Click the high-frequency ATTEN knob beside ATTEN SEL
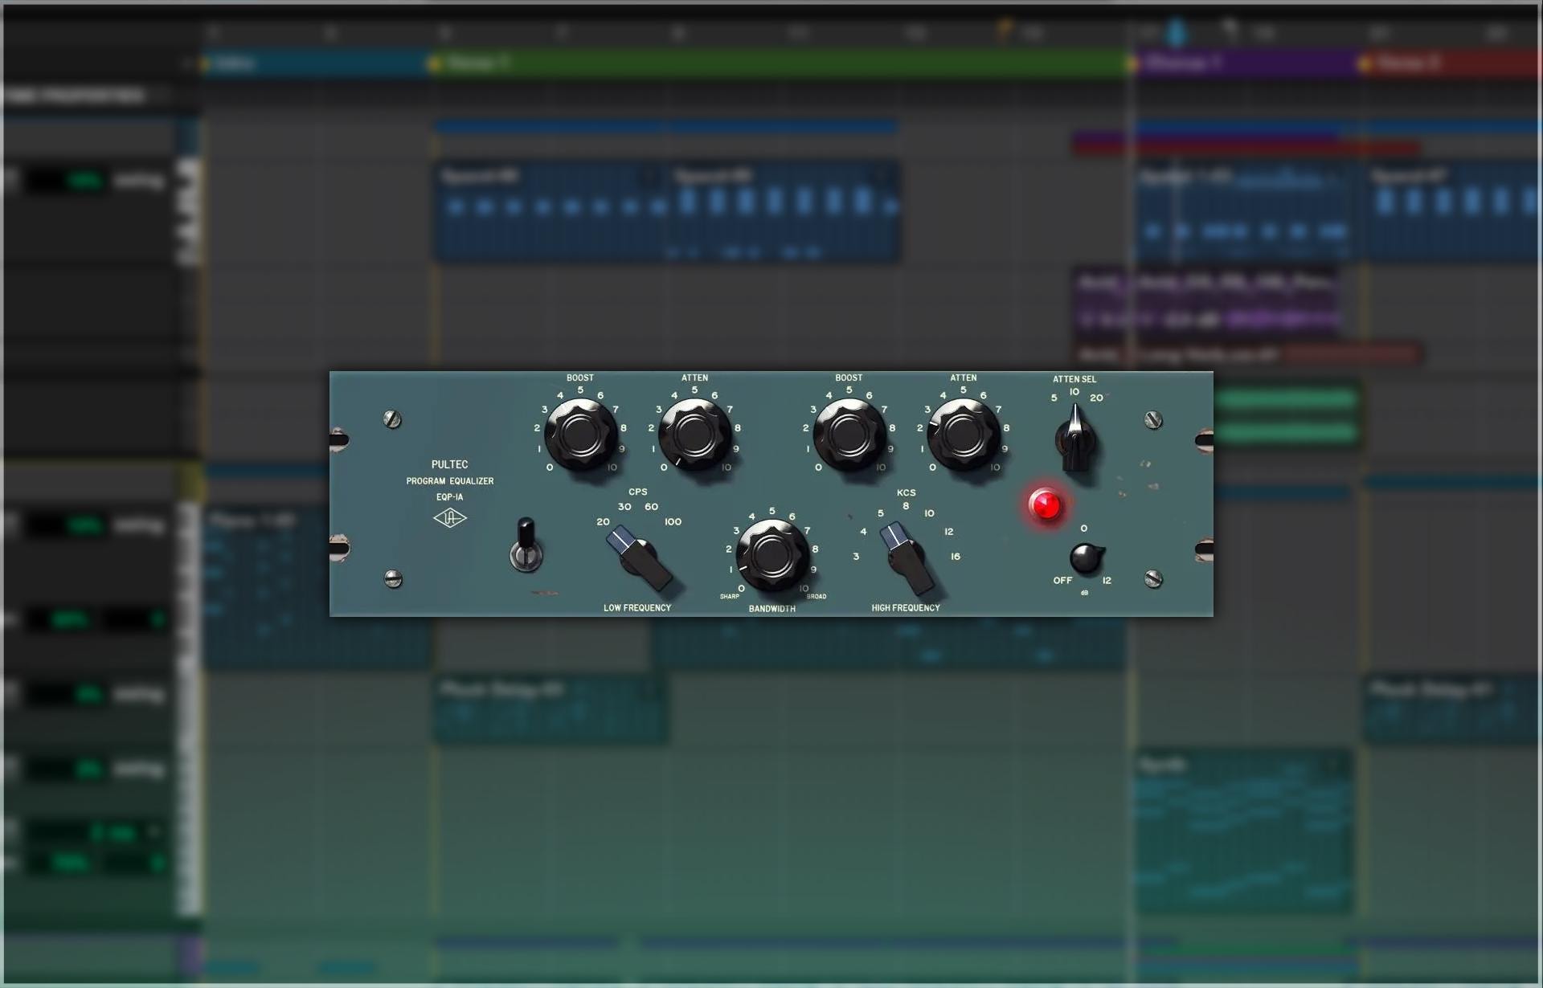The height and width of the screenshot is (988, 1543). click(964, 434)
